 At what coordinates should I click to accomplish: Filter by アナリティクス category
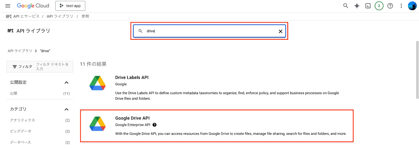click(x=22, y=120)
